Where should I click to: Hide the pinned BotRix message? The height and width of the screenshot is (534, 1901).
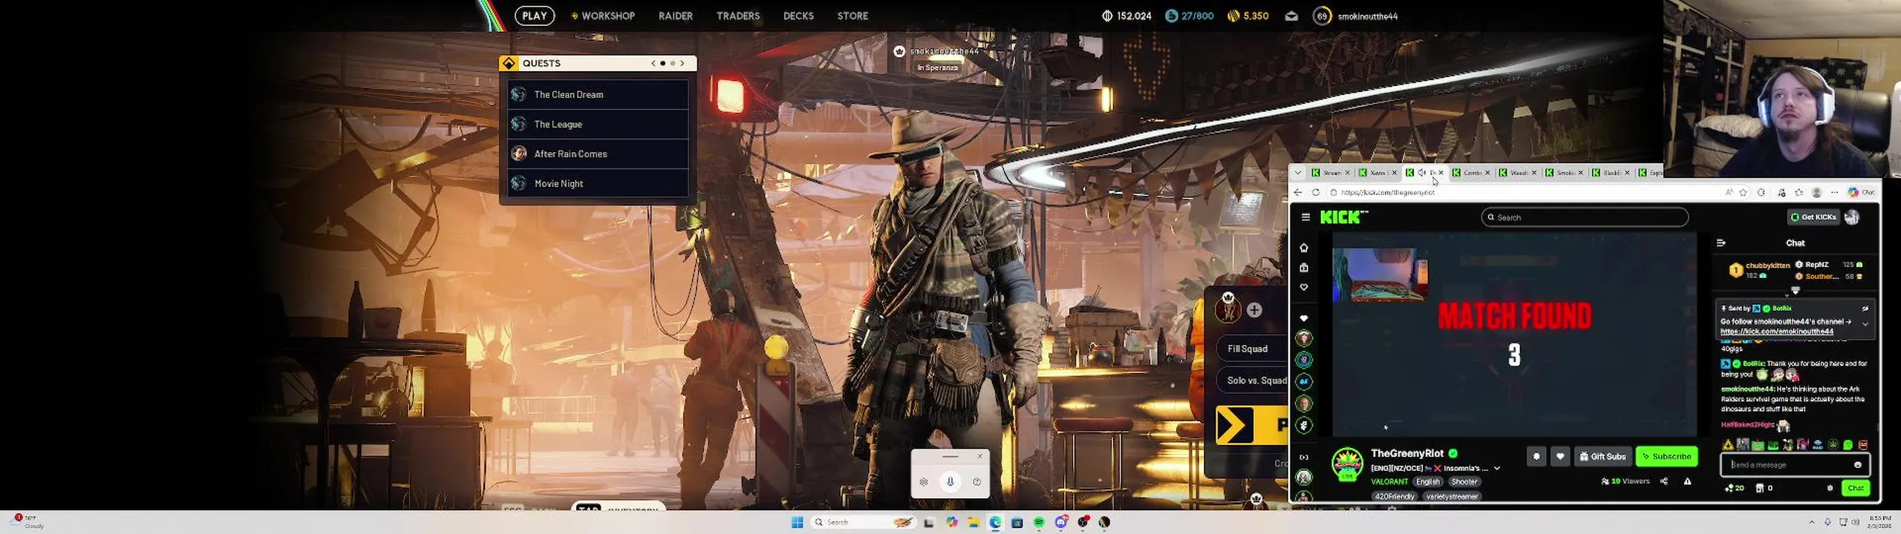pyautogui.click(x=1865, y=309)
